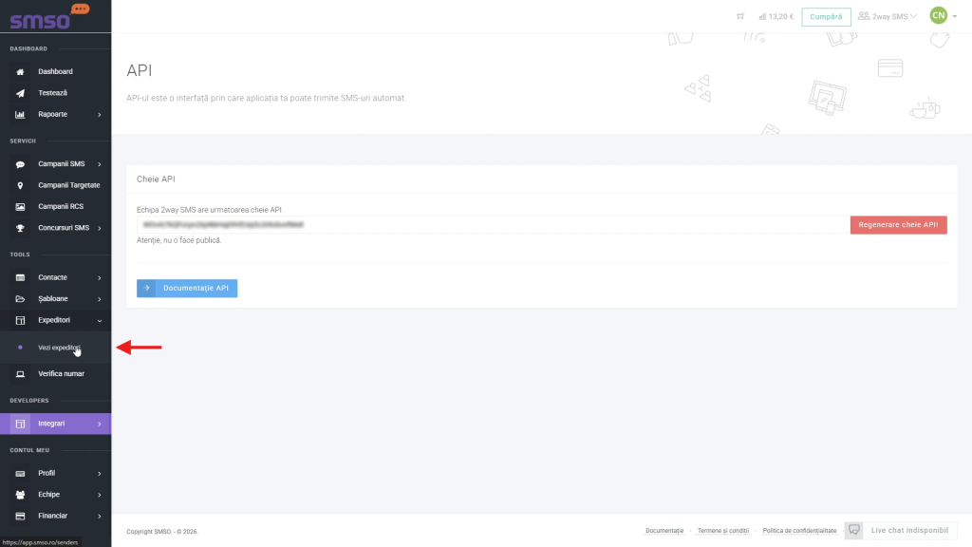Open the user account dropdown arrow
The width and height of the screenshot is (972, 547).
955,17
